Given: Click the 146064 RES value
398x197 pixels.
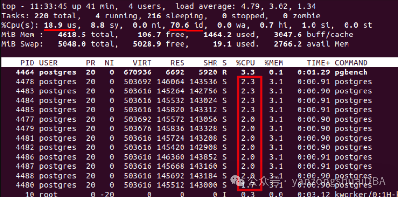Looking at the screenshot, I should click(x=170, y=82).
